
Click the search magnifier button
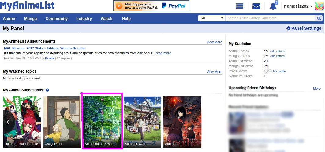coord(319,18)
